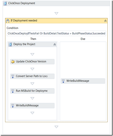Select the Run MSBuild for Deployment activity
This screenshot has width=113, height=136.
point(32,91)
